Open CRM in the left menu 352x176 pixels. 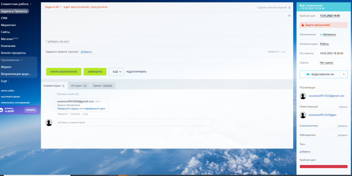coord(4,18)
